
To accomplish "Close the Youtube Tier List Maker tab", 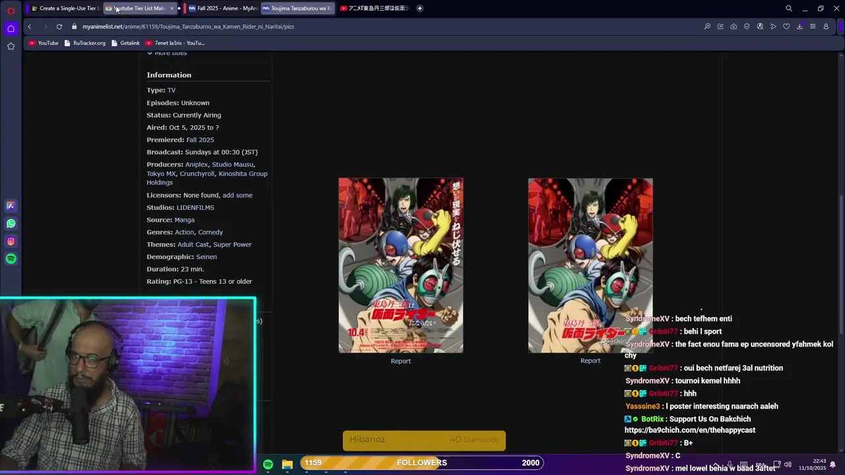I will [x=172, y=9].
